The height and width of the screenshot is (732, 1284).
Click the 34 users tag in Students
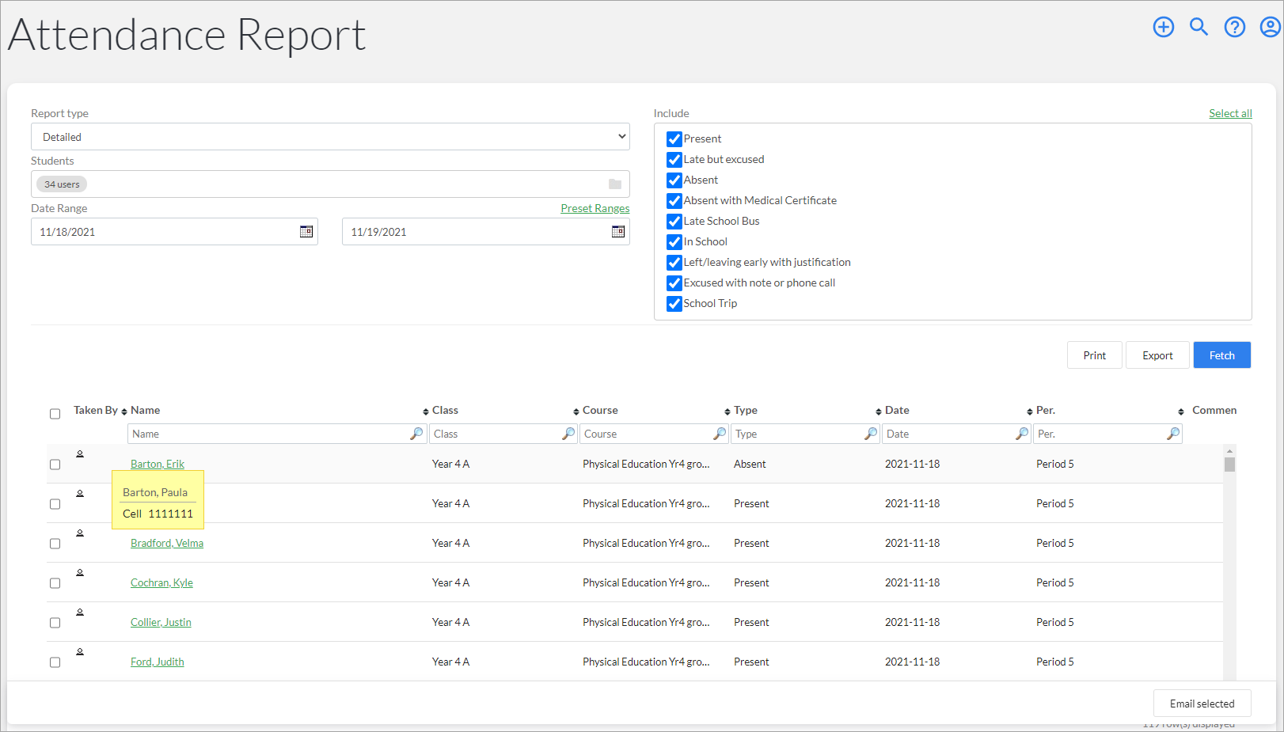(x=62, y=184)
